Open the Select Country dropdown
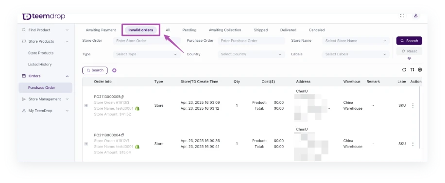This screenshot has height=183, width=445. coord(251,54)
